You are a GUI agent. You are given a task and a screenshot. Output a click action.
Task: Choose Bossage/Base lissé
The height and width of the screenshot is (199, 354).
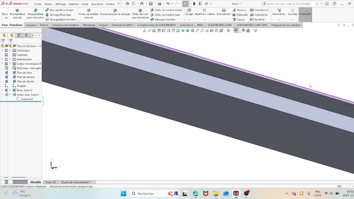(x=58, y=15)
